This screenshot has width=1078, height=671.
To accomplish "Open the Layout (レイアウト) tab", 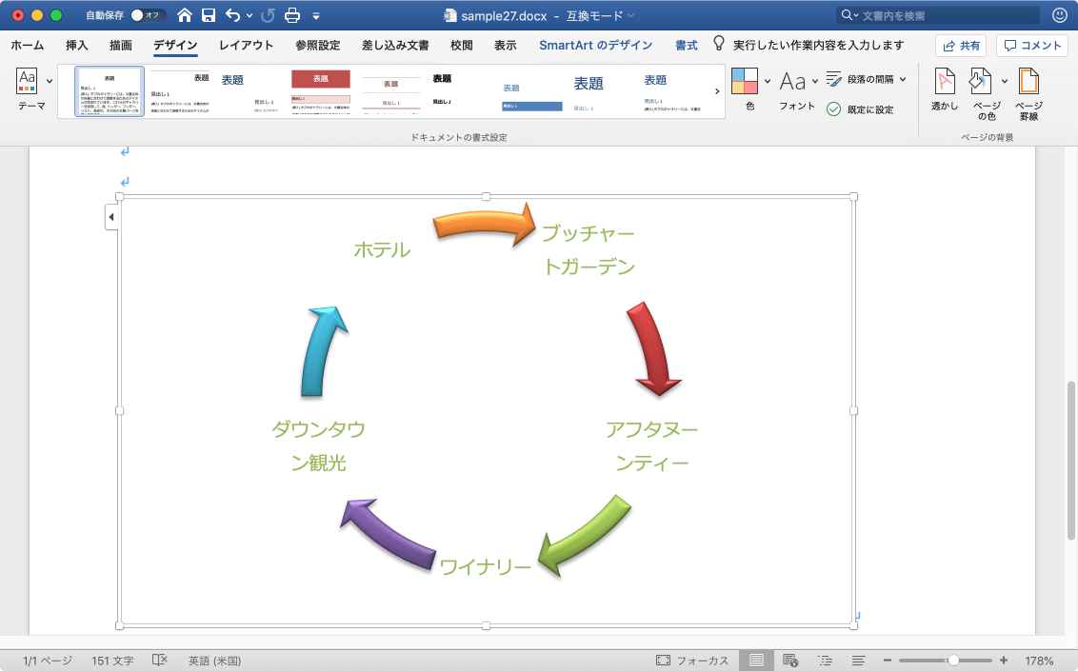I will 246,46.
